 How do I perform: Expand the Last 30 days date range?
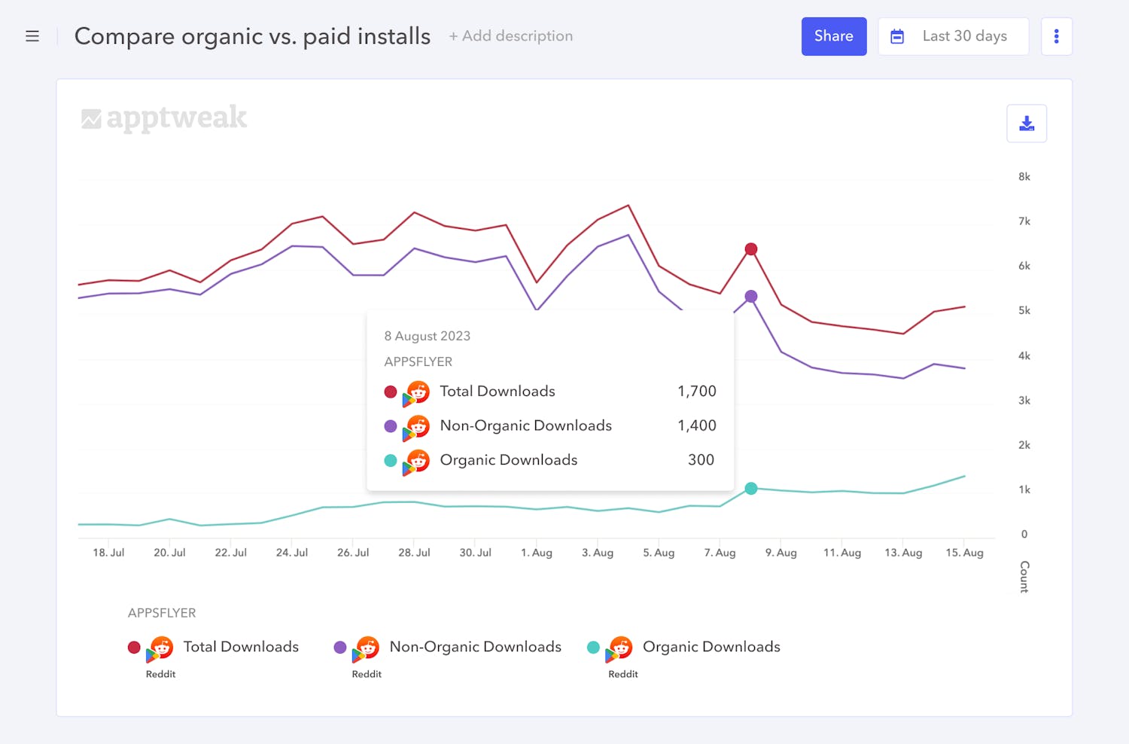(964, 36)
